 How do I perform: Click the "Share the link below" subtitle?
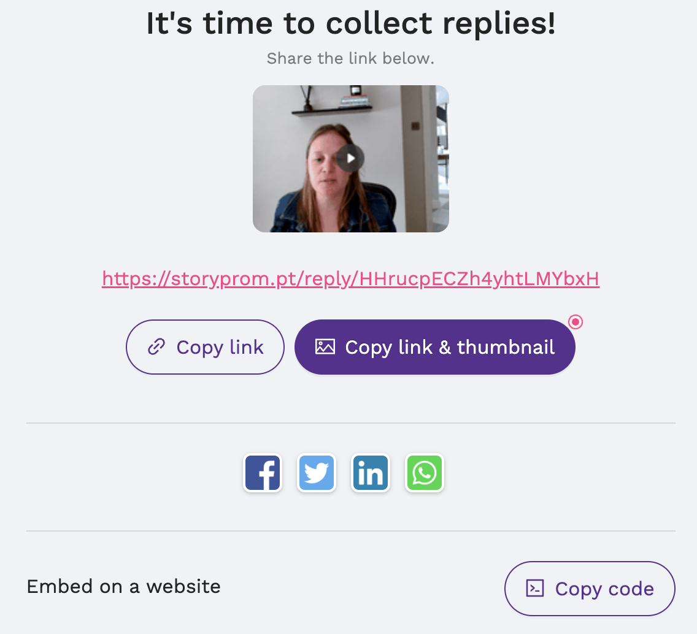click(350, 58)
